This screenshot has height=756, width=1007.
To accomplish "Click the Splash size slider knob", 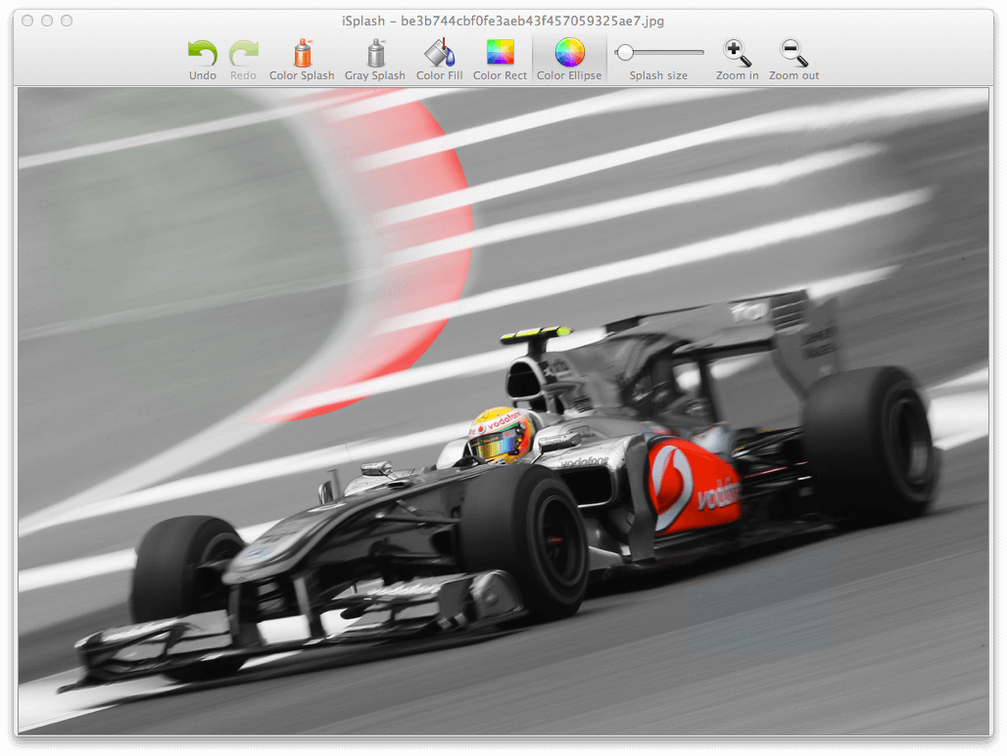I will (x=624, y=53).
